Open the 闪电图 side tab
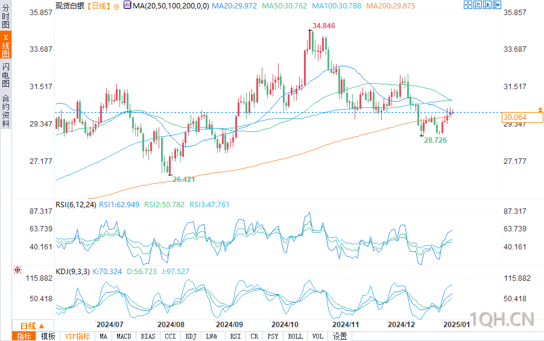Image resolution: width=544 pixels, height=341 pixels. click(x=6, y=75)
